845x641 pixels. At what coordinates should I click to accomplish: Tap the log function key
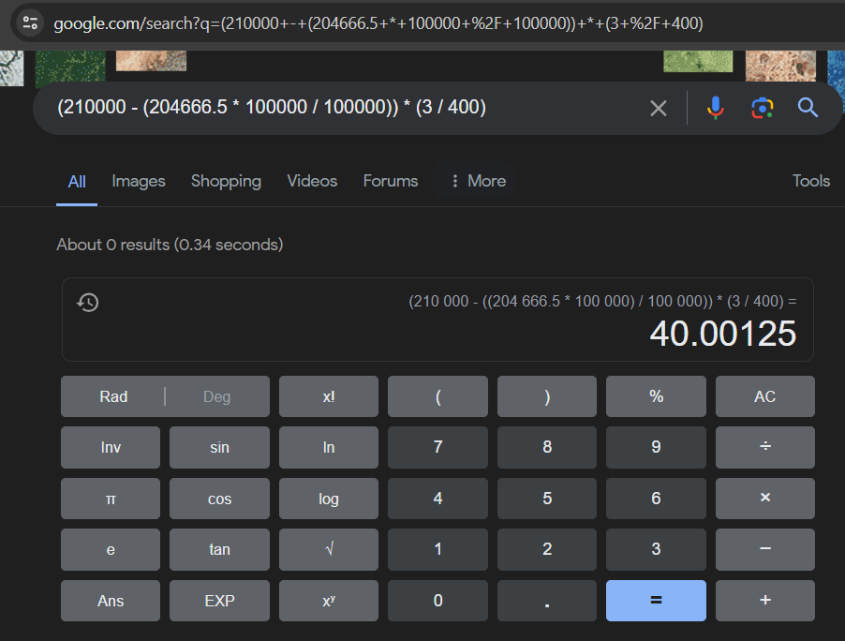pos(329,499)
